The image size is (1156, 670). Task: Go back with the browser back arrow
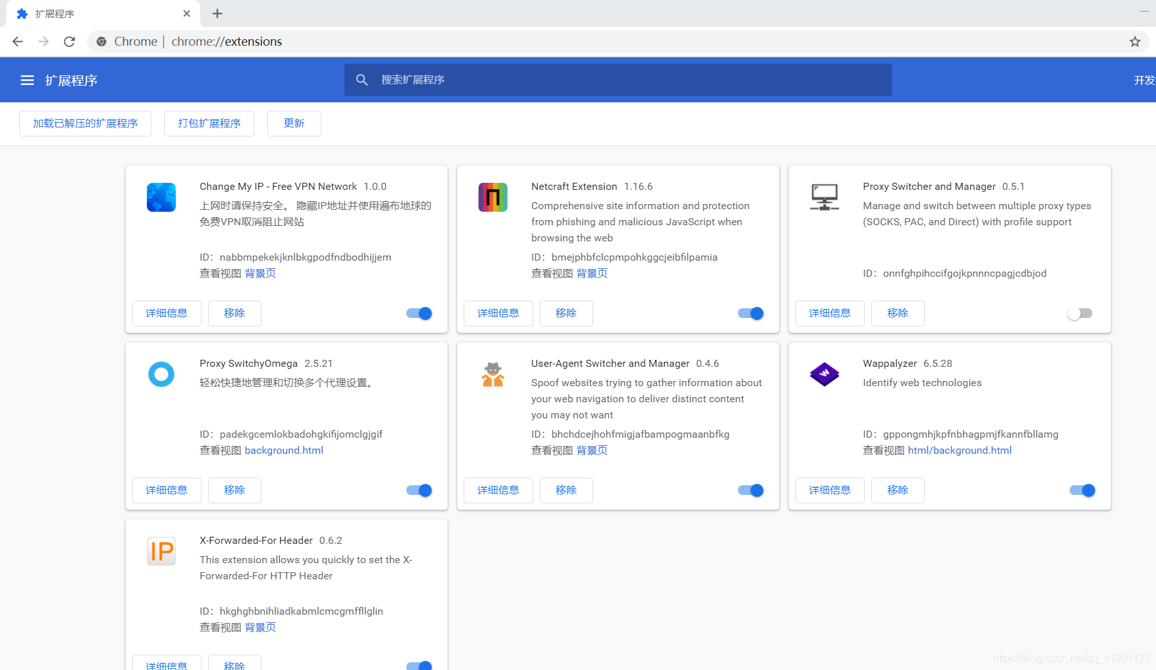[x=17, y=41]
